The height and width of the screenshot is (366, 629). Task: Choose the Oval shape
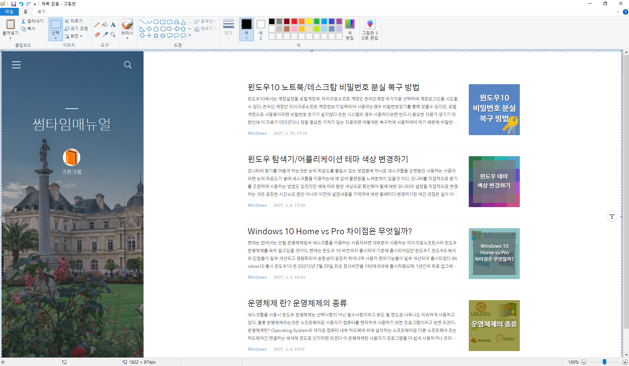[x=156, y=22]
